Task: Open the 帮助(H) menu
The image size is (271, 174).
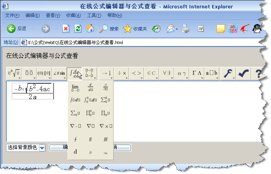Action: (115, 15)
